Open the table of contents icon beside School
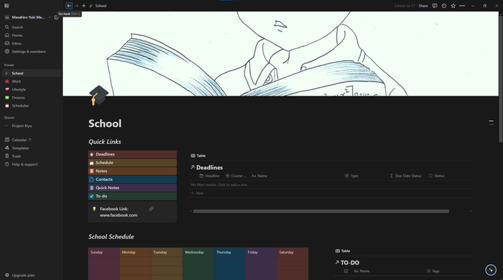503x280 pixels. [491, 122]
